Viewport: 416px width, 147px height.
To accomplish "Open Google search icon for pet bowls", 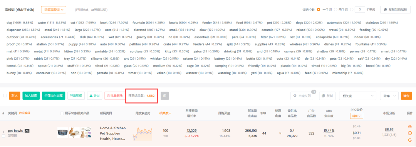I will point(409,140).
